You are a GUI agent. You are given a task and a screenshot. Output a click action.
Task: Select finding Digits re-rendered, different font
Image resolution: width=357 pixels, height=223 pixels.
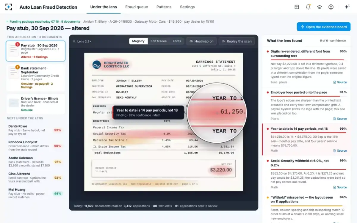[x=307, y=67]
